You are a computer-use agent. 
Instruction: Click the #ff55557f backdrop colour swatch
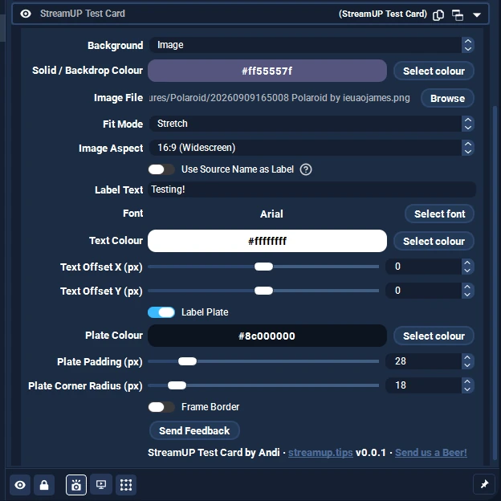pyautogui.click(x=267, y=71)
